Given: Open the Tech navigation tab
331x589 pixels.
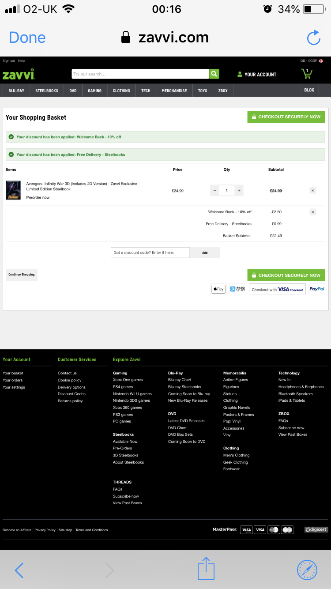Looking at the screenshot, I should (146, 91).
